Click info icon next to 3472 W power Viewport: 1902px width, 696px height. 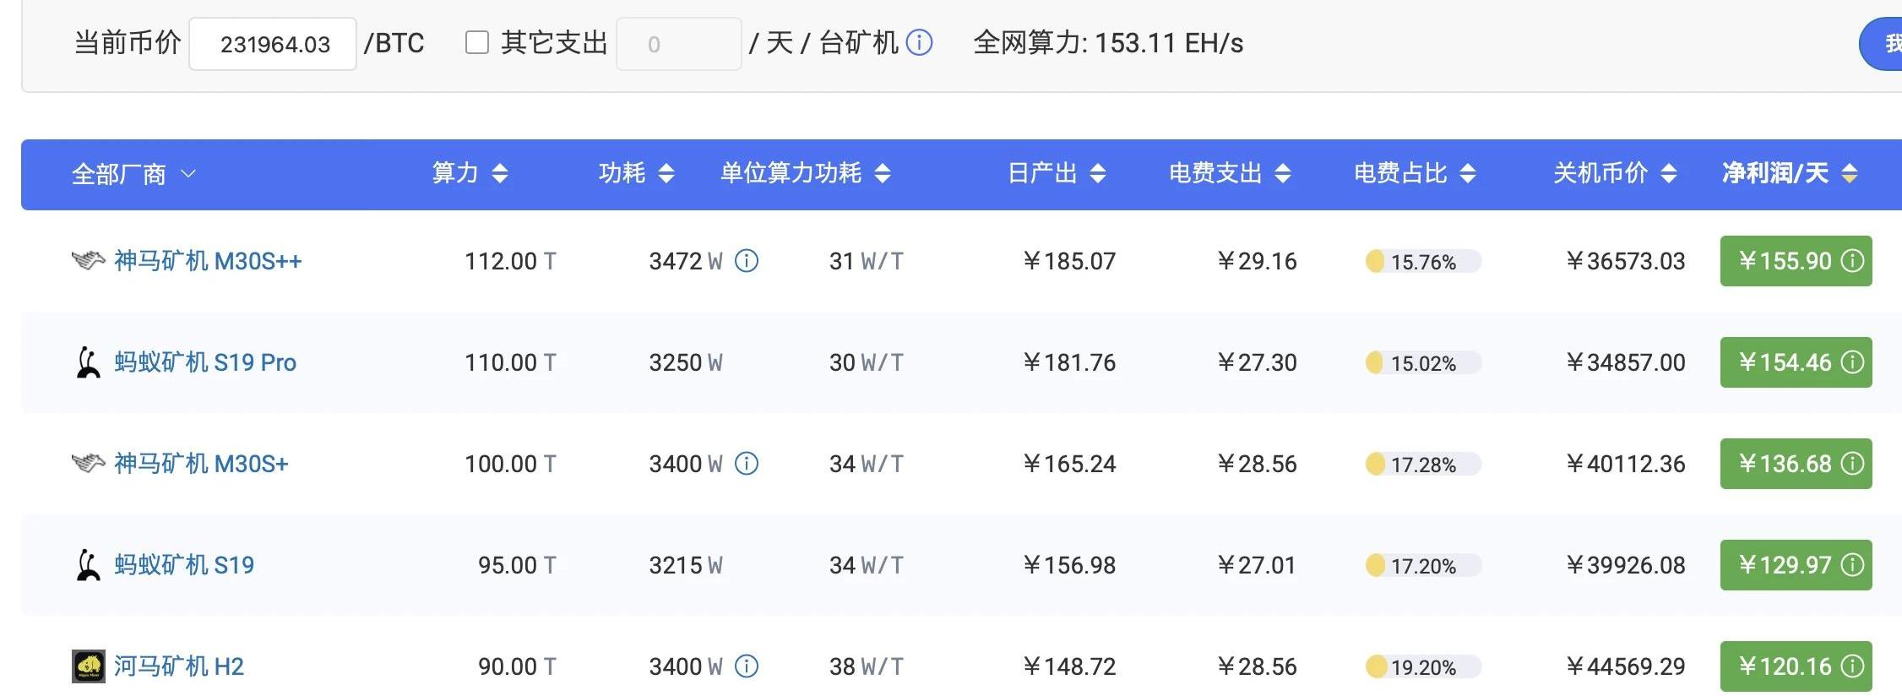pyautogui.click(x=747, y=261)
